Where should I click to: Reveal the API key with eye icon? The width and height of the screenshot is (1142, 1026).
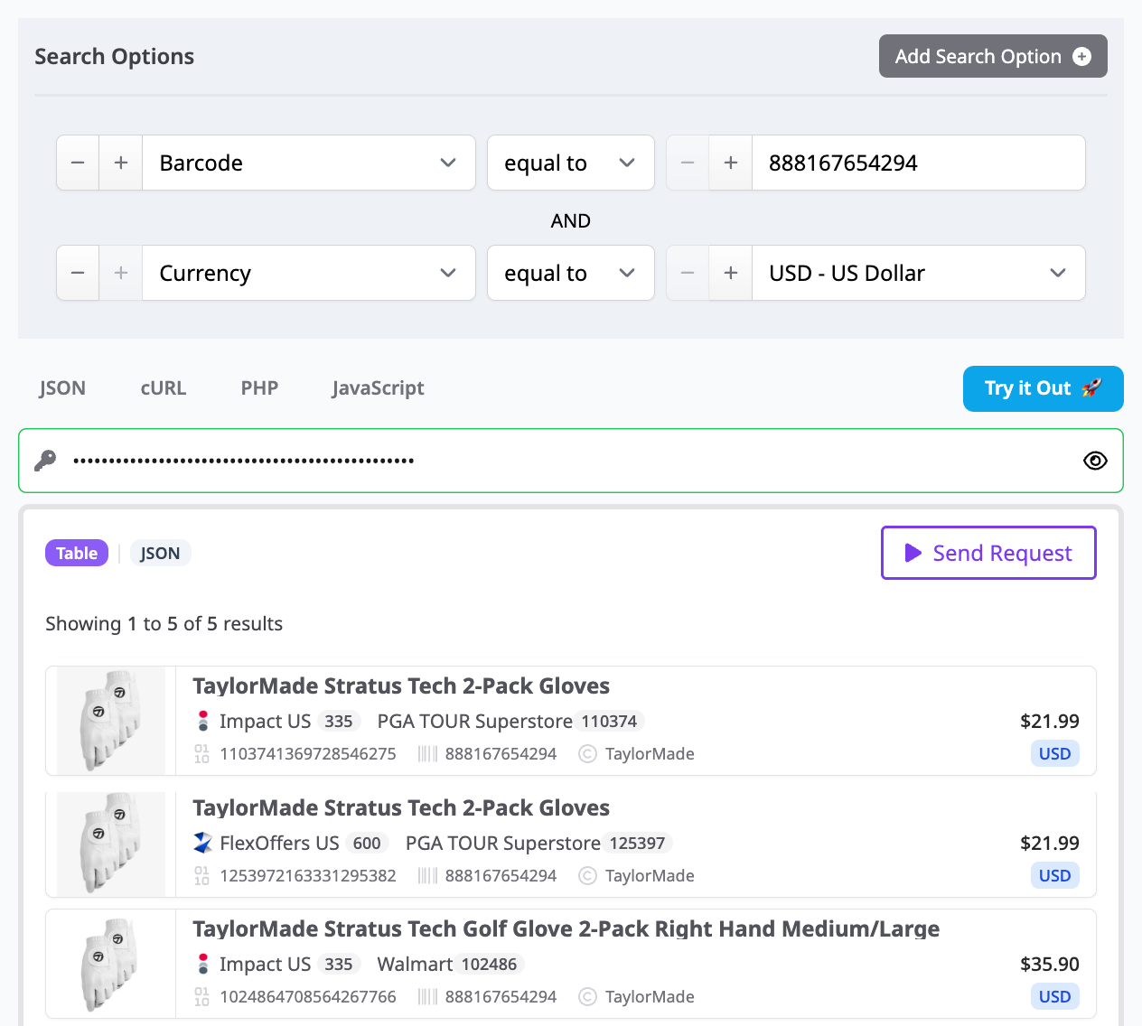pos(1095,461)
